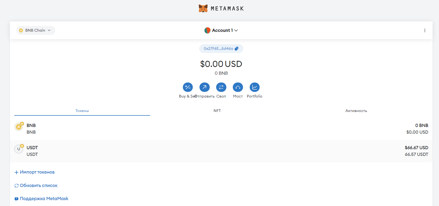
Task: Open the Portfolio chart icon
Action: 255,87
